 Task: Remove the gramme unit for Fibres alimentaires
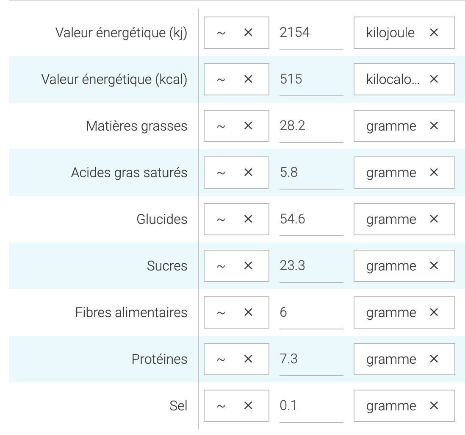434,312
